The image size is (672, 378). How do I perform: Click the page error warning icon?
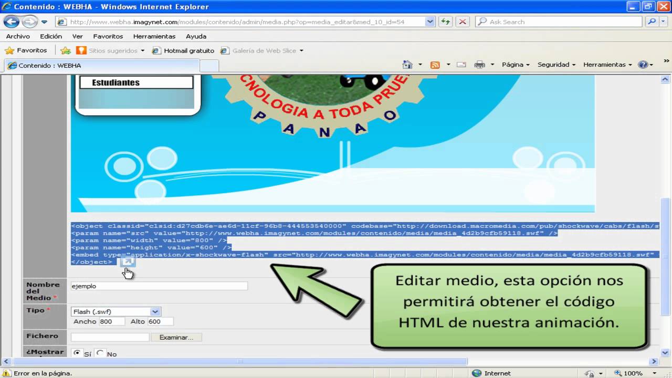7,373
